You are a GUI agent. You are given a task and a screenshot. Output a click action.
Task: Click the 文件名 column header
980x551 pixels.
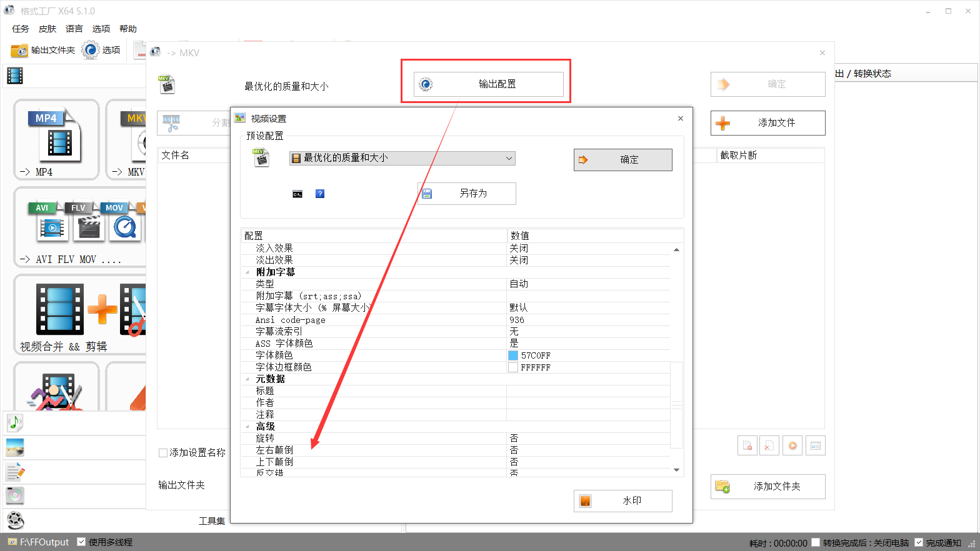point(194,156)
